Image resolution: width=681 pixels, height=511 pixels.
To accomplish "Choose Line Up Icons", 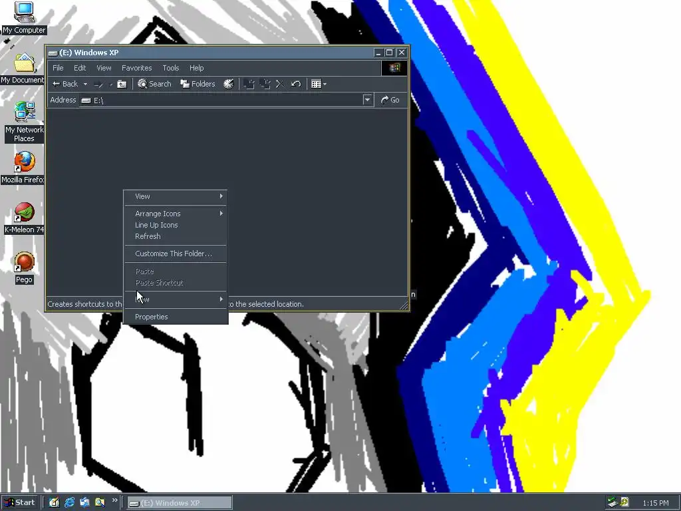I will tap(176, 225).
